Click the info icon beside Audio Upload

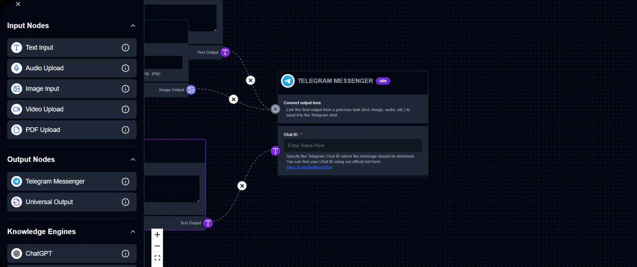pyautogui.click(x=125, y=68)
